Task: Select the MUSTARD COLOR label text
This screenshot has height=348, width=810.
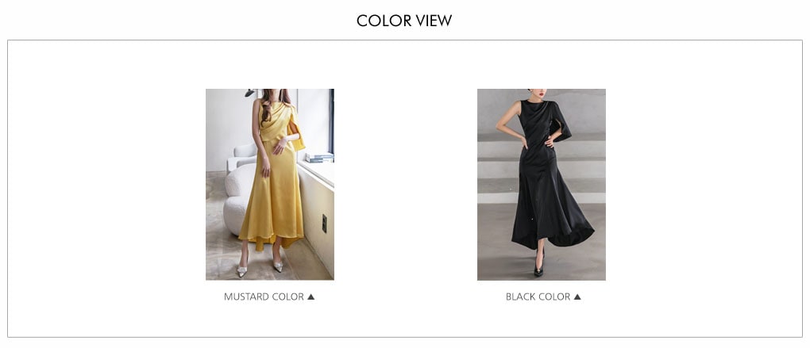Action: (x=264, y=296)
